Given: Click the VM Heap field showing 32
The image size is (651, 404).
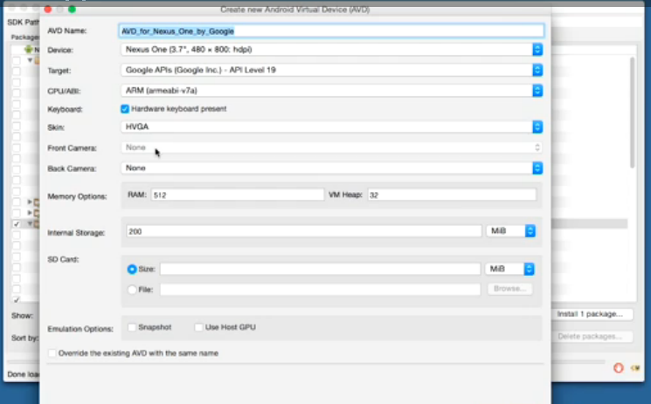Looking at the screenshot, I should (x=452, y=195).
